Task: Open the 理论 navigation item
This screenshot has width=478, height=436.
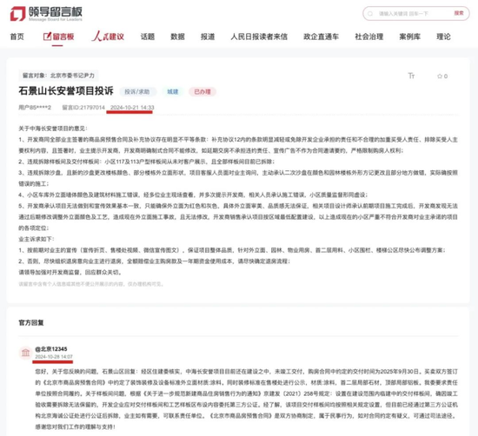Action: [x=443, y=36]
